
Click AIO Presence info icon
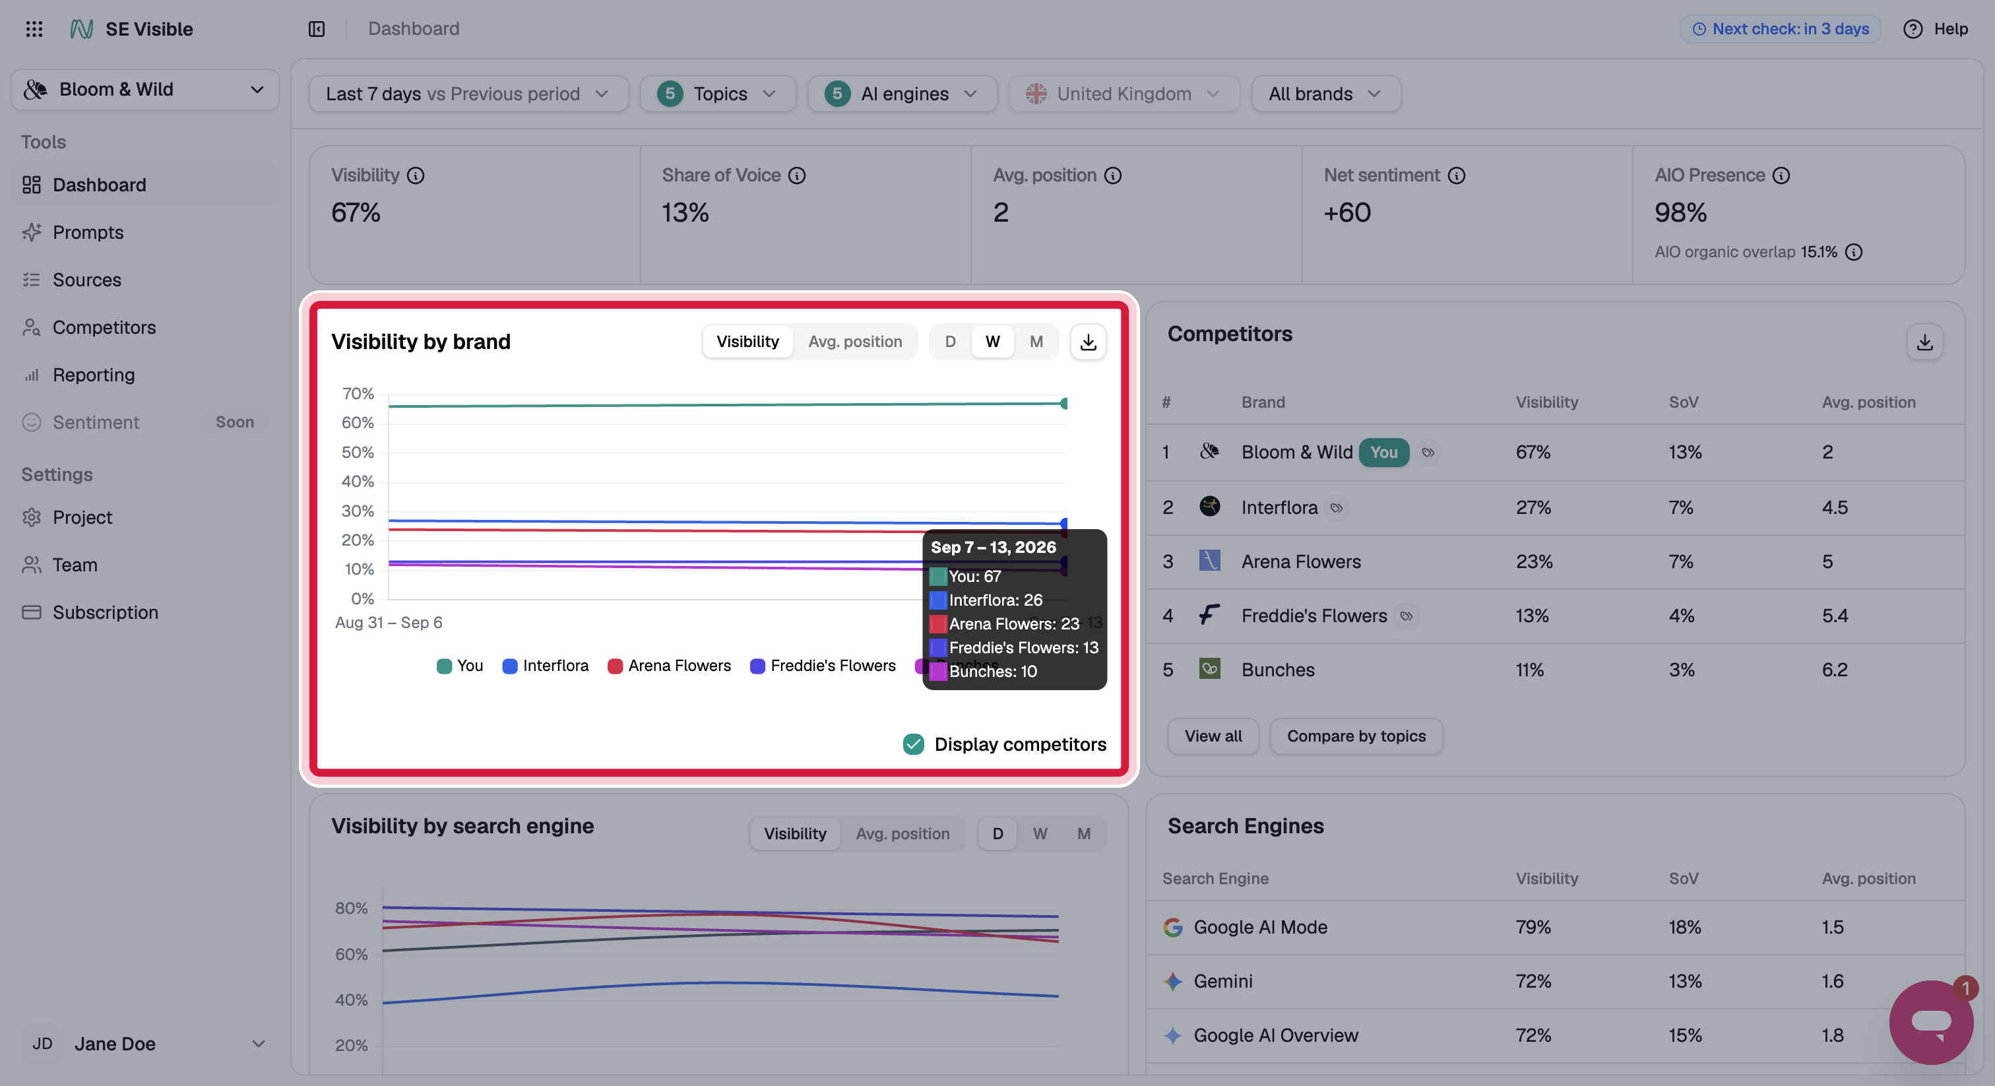pyautogui.click(x=1781, y=176)
